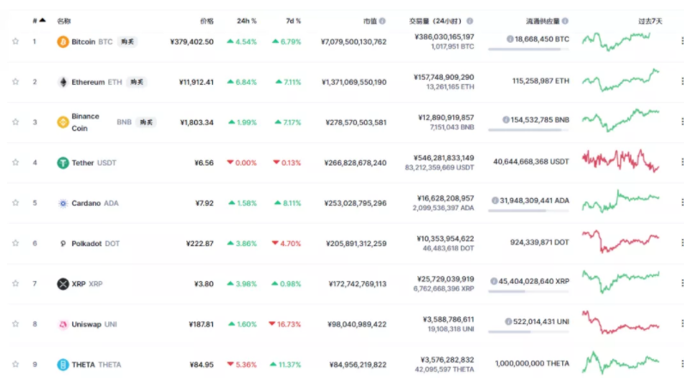Open the 24h volume info icon
The width and height of the screenshot is (684, 378).
(x=469, y=21)
